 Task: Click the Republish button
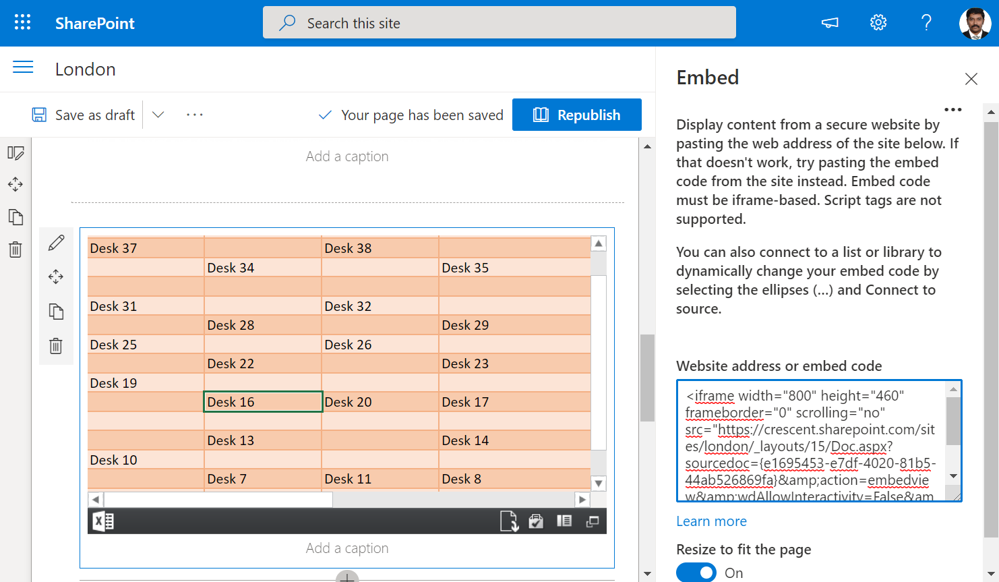[x=576, y=115]
